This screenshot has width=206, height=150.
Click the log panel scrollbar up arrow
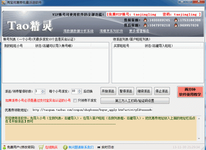199,119
